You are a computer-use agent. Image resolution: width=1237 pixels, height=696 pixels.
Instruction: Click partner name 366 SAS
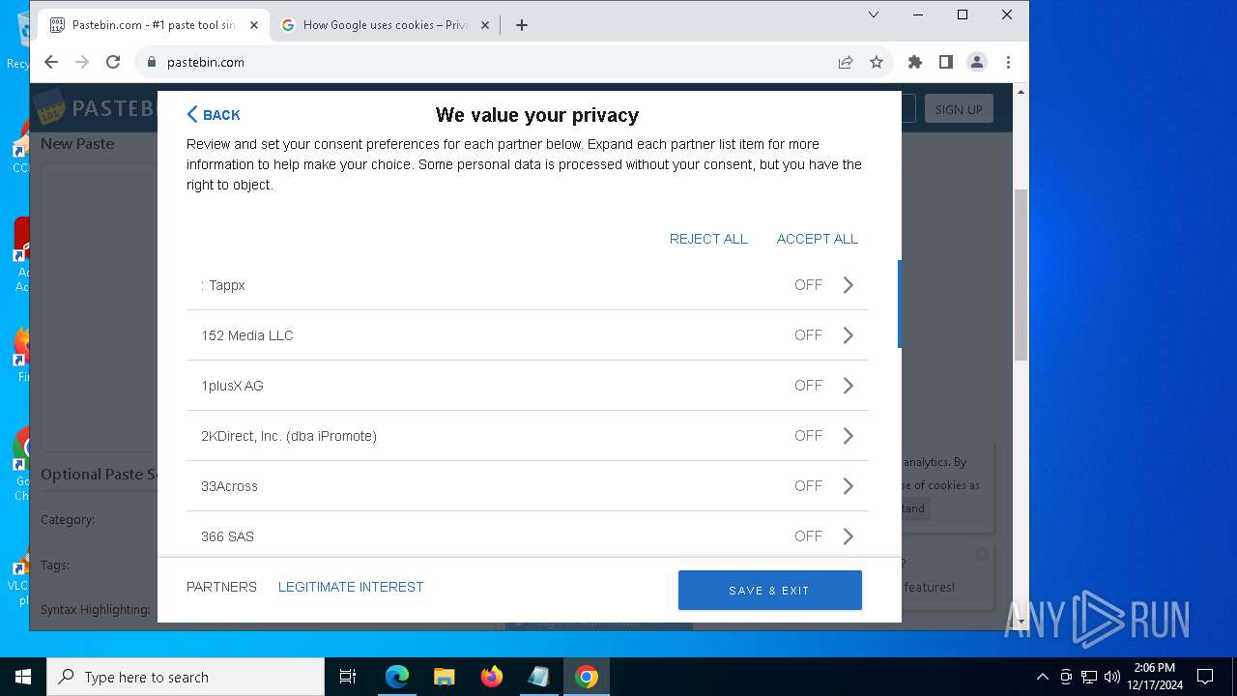coord(227,536)
